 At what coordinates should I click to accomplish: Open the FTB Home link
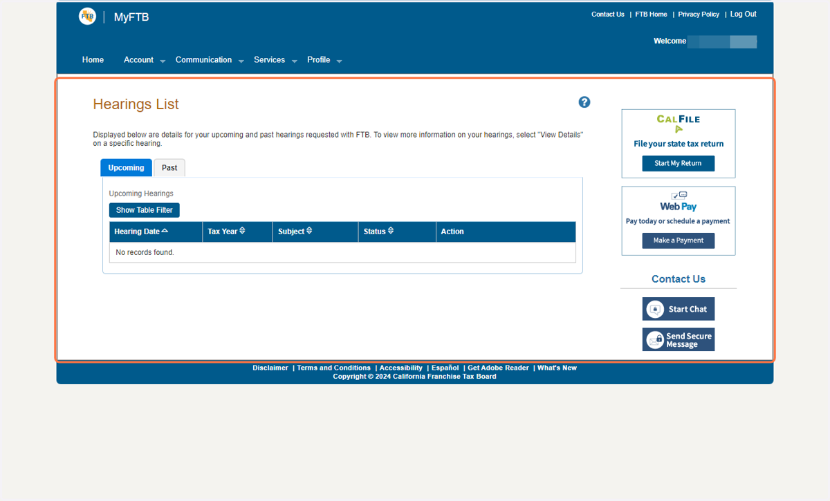point(652,15)
